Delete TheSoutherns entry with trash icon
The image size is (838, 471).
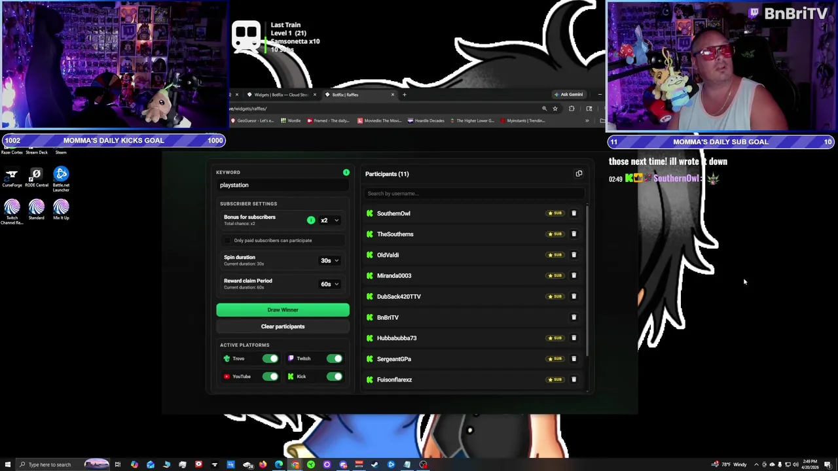click(574, 234)
